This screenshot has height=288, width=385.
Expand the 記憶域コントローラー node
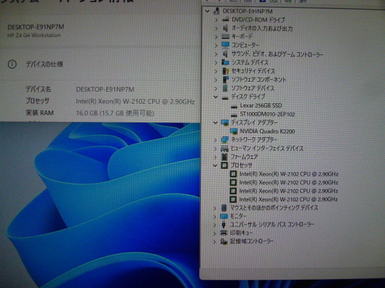(x=214, y=242)
